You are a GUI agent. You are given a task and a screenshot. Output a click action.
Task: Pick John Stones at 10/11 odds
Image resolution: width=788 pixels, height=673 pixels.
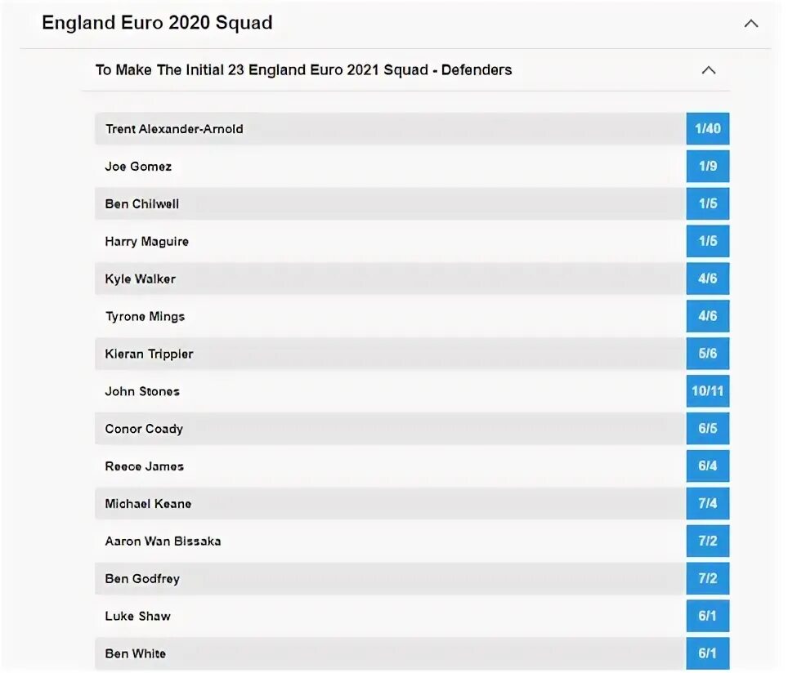707,391
